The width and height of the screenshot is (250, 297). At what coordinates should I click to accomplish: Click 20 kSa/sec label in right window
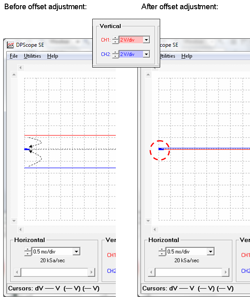point(187,261)
